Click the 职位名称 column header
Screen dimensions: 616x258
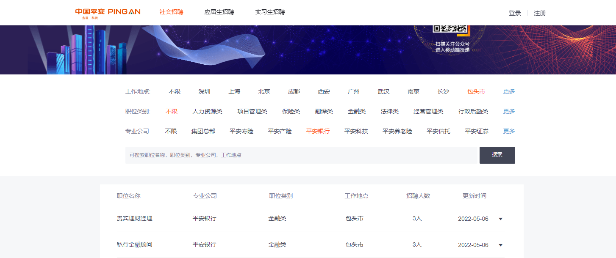(129, 196)
